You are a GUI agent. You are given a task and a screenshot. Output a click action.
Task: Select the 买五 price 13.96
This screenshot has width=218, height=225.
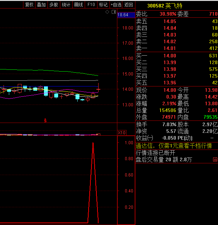coord(170,83)
